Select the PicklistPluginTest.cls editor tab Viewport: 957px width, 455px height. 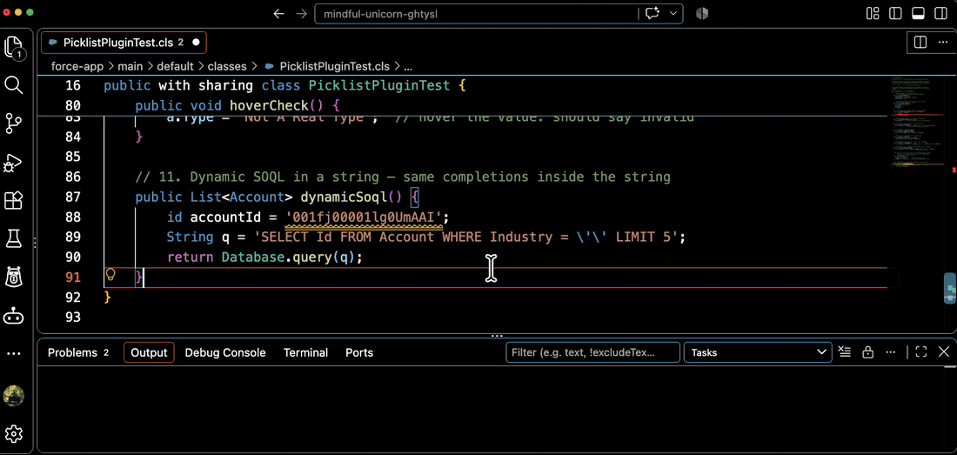click(124, 42)
